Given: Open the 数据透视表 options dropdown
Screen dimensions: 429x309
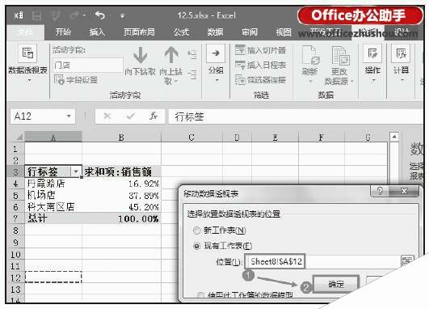Looking at the screenshot, I should (x=28, y=64).
